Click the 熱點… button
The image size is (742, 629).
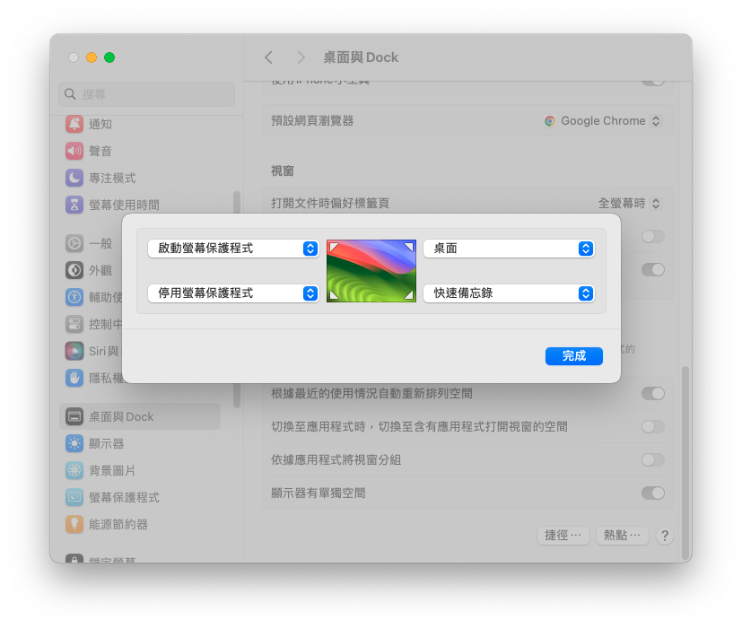(x=623, y=536)
